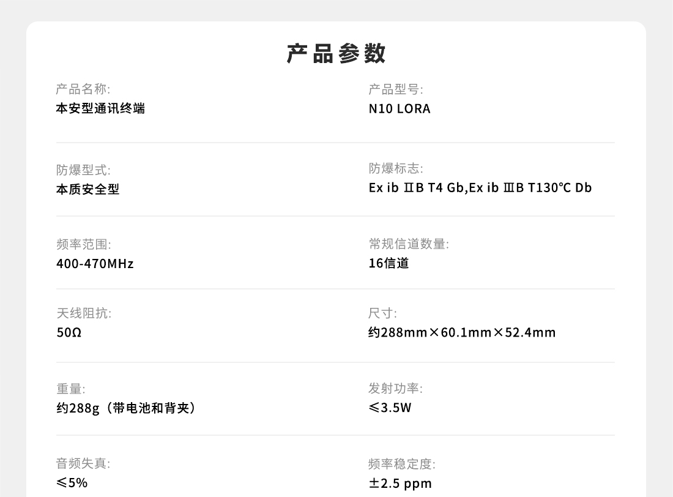This screenshot has height=497, width=673.
Task: Select the 天线阻抗 label
Action: pos(84,313)
